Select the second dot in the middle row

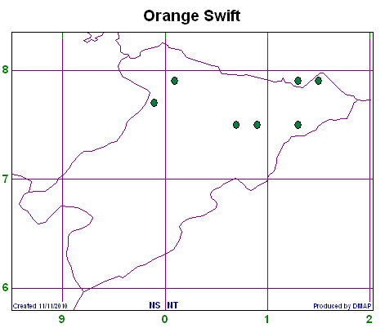[x=257, y=125]
